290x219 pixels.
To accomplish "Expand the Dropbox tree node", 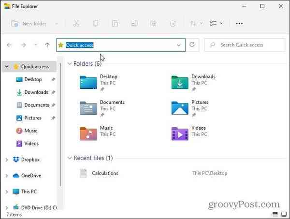I will pyautogui.click(x=7, y=160).
